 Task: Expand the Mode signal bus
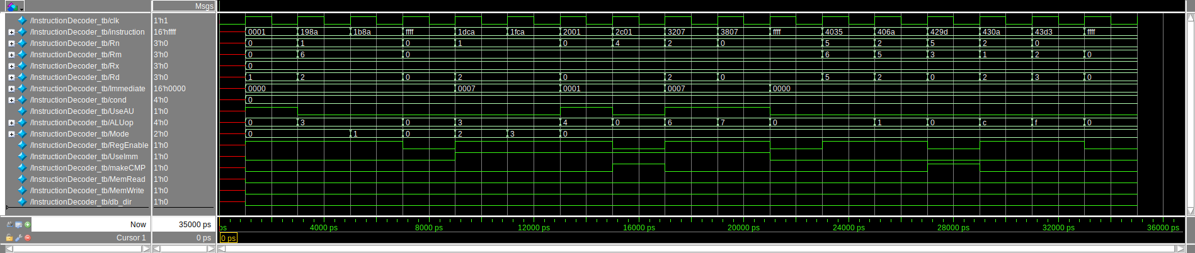coord(11,134)
